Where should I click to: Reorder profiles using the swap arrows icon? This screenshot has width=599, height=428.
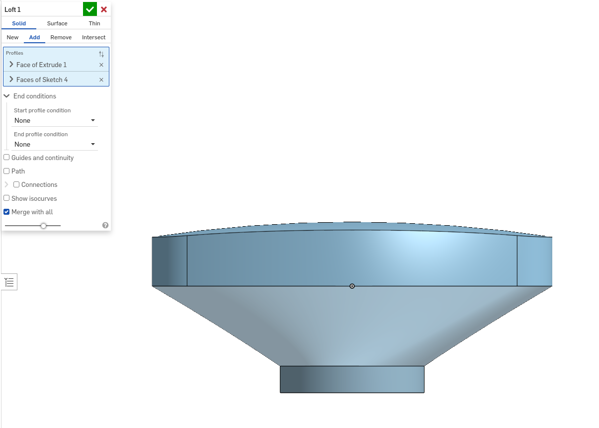pos(101,54)
